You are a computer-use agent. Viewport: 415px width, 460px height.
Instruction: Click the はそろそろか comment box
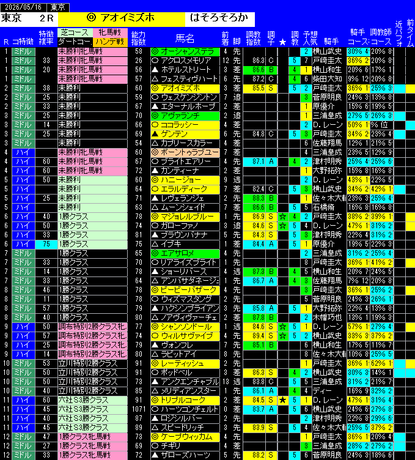coord(220,19)
